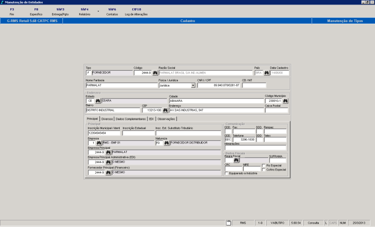Open País lookup binoculars icon
Screen dimensions: 375x227
[x=266, y=73]
